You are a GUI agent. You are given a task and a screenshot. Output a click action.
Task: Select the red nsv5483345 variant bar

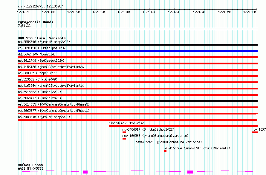(x=137, y=120)
